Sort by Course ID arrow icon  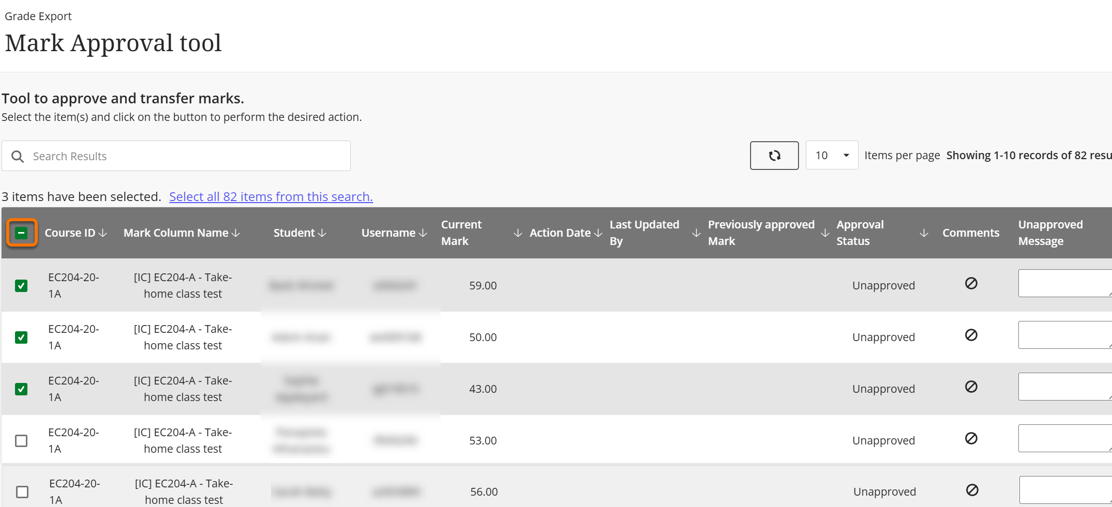click(x=103, y=233)
